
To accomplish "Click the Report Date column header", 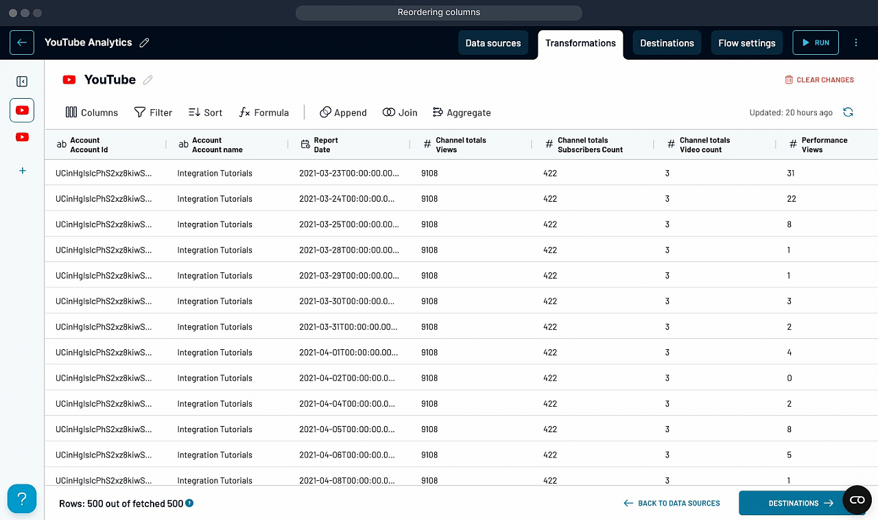I will tap(326, 145).
